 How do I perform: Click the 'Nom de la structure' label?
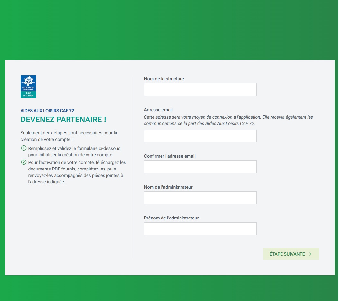(x=164, y=79)
